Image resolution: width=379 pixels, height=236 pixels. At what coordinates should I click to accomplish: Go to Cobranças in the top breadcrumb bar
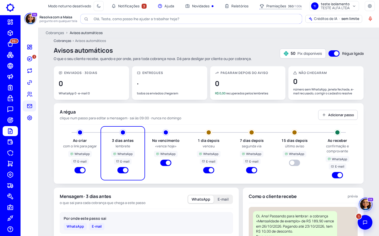tap(55, 33)
